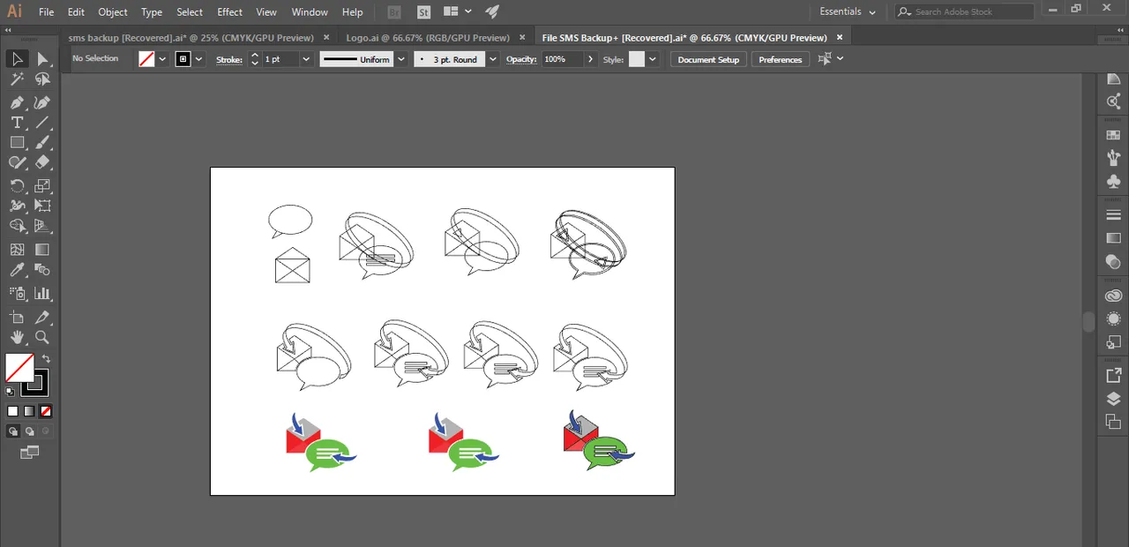Open the Layers panel icon
Image resolution: width=1129 pixels, height=547 pixels.
[1113, 399]
